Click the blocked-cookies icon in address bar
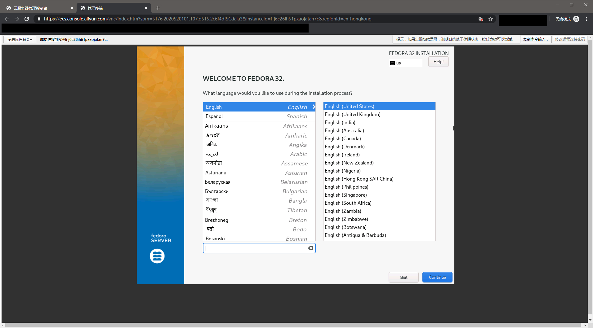Viewport: 593px width, 328px height. click(x=481, y=19)
